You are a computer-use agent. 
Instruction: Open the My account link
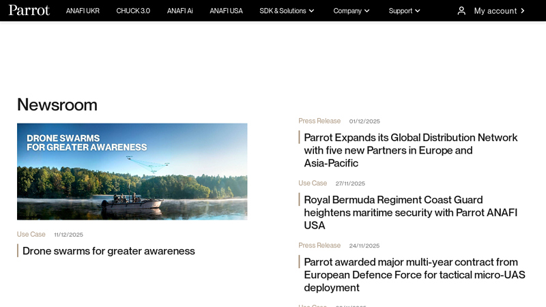click(495, 11)
